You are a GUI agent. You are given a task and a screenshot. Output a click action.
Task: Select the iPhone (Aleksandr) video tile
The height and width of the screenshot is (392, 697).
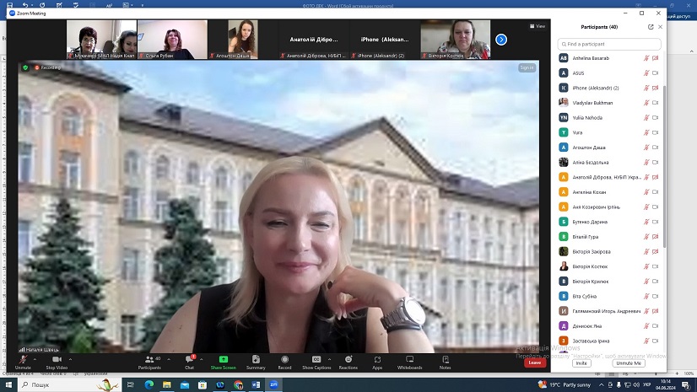pos(385,40)
